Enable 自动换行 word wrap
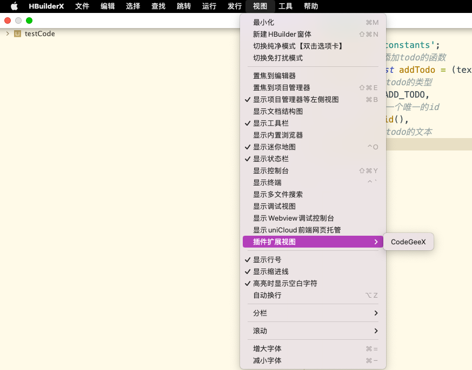Viewport: 472px width, 370px height. click(x=267, y=295)
